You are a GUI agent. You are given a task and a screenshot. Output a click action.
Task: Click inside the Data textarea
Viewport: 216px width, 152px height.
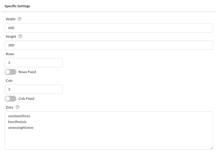[x=109, y=131]
